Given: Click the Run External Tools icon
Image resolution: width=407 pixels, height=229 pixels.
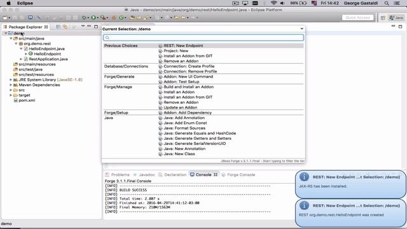Looking at the screenshot, I should 103,18.
